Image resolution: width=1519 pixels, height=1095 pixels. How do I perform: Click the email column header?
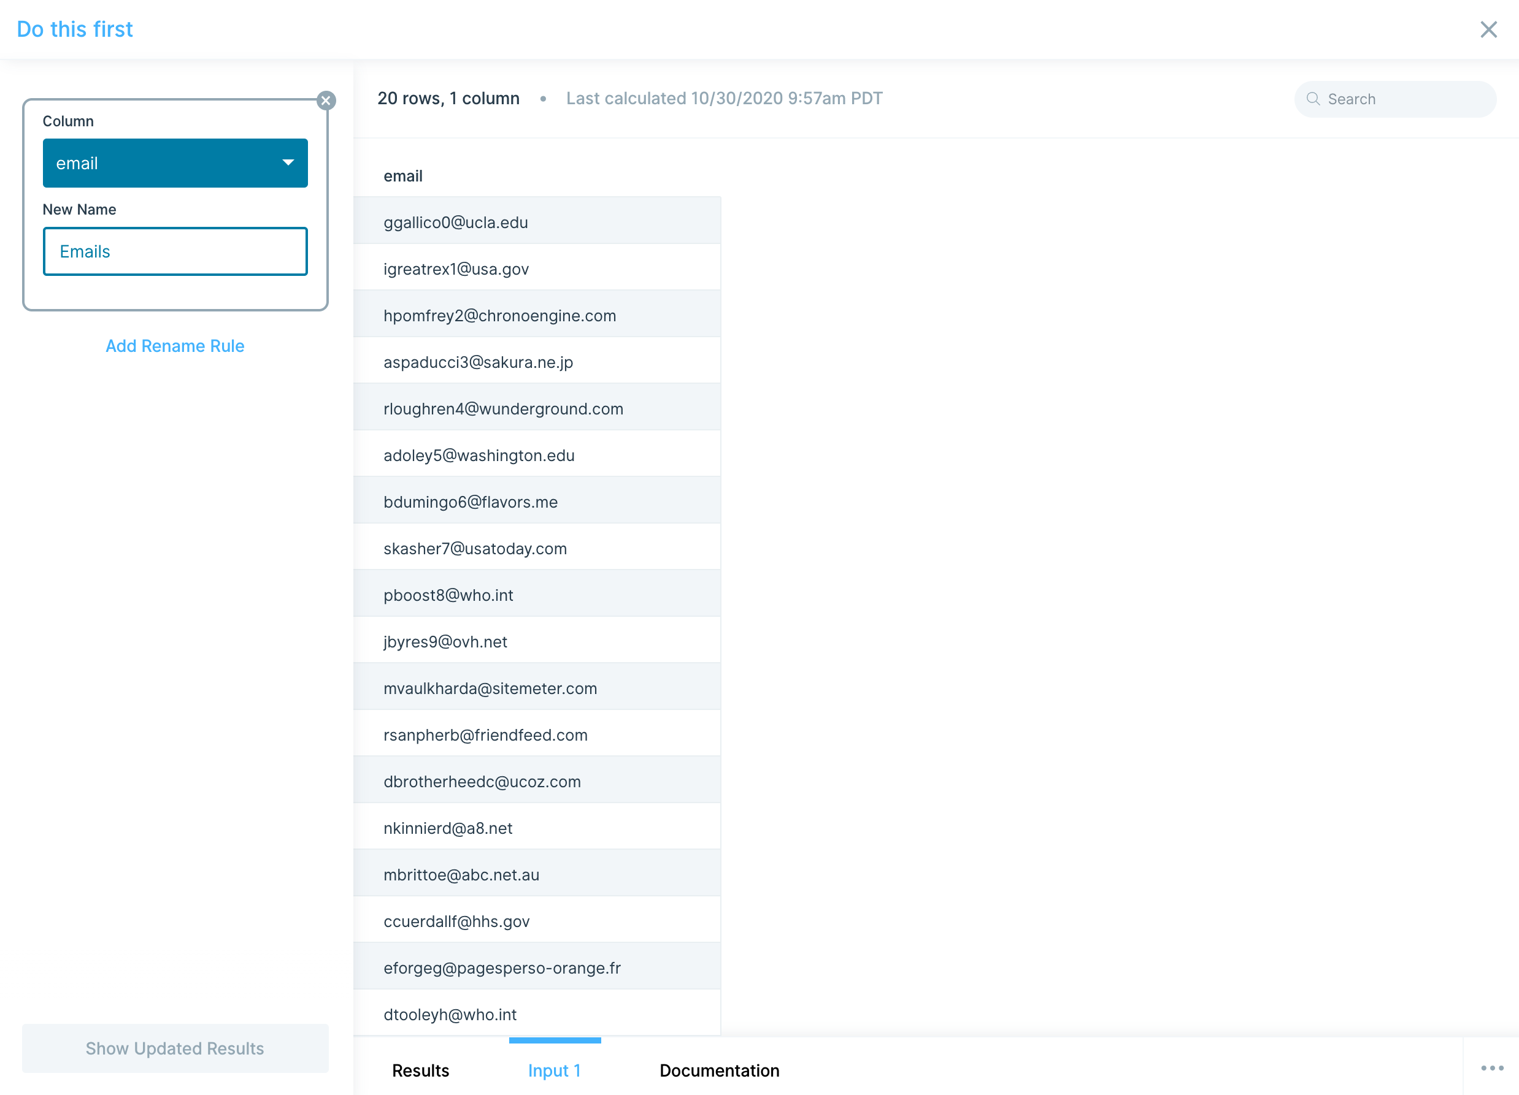tap(403, 176)
